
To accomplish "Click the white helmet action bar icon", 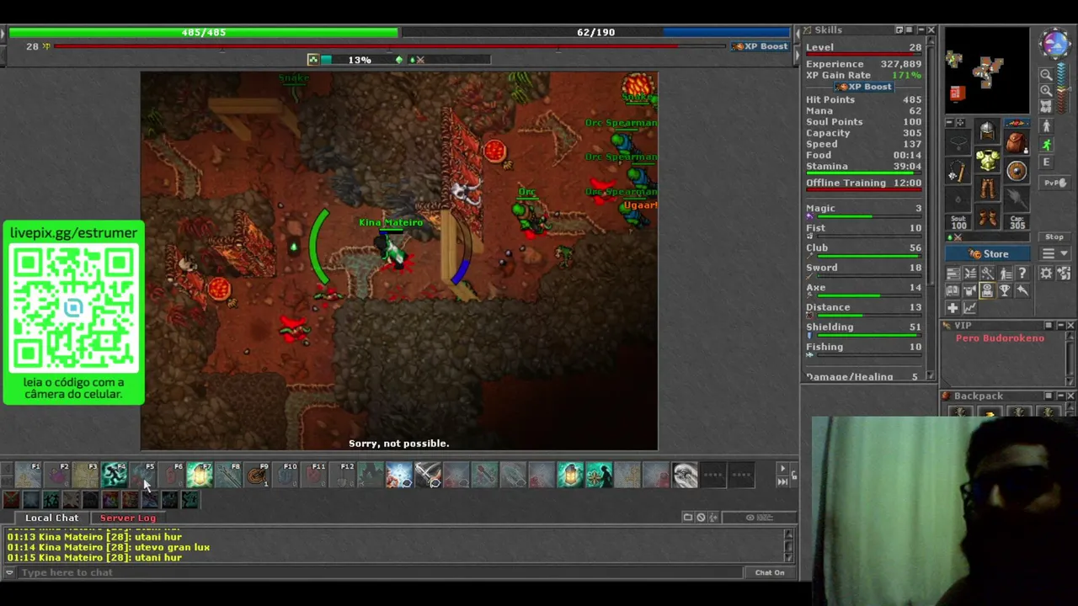I will (685, 476).
